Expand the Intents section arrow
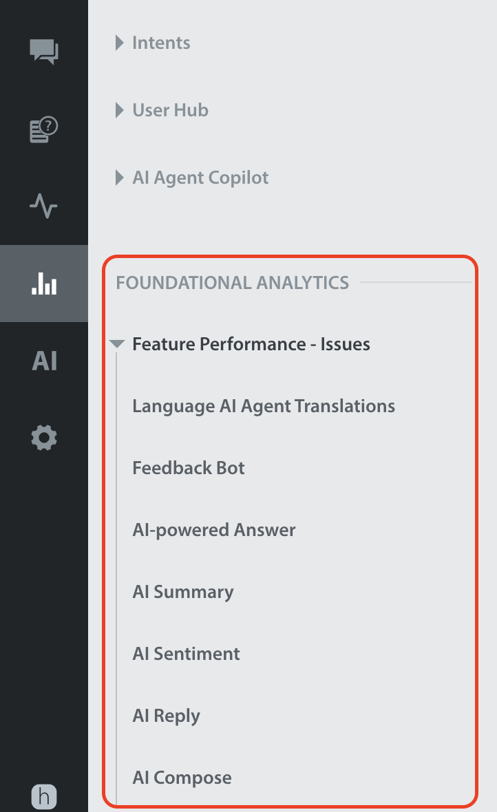Image resolution: width=497 pixels, height=812 pixels. pyautogui.click(x=120, y=43)
